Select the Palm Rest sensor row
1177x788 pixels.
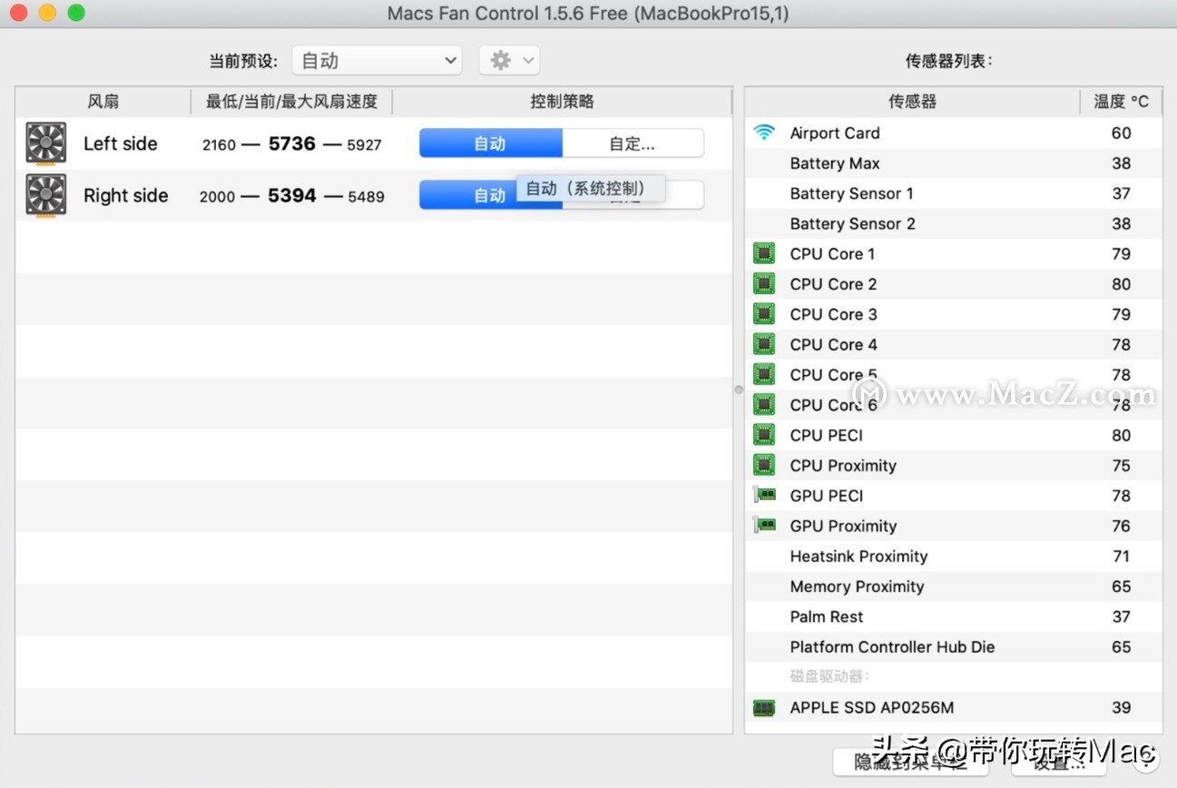pyautogui.click(x=953, y=616)
